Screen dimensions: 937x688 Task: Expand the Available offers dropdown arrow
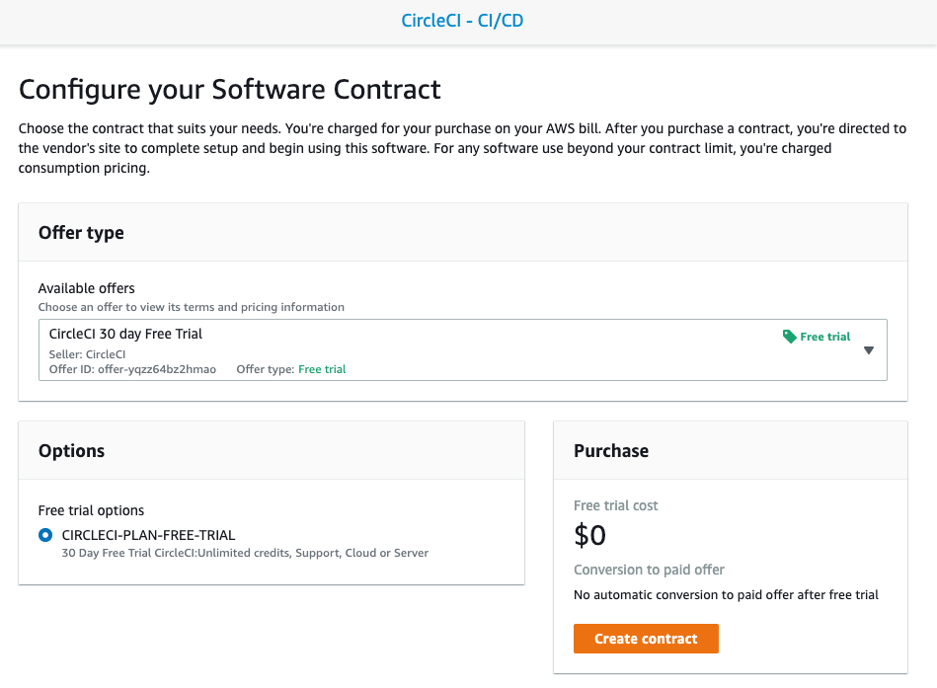(x=868, y=350)
